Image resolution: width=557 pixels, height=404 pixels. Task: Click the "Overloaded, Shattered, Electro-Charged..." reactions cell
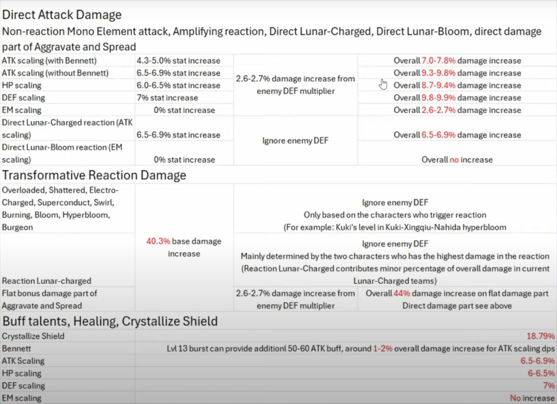tap(68, 209)
